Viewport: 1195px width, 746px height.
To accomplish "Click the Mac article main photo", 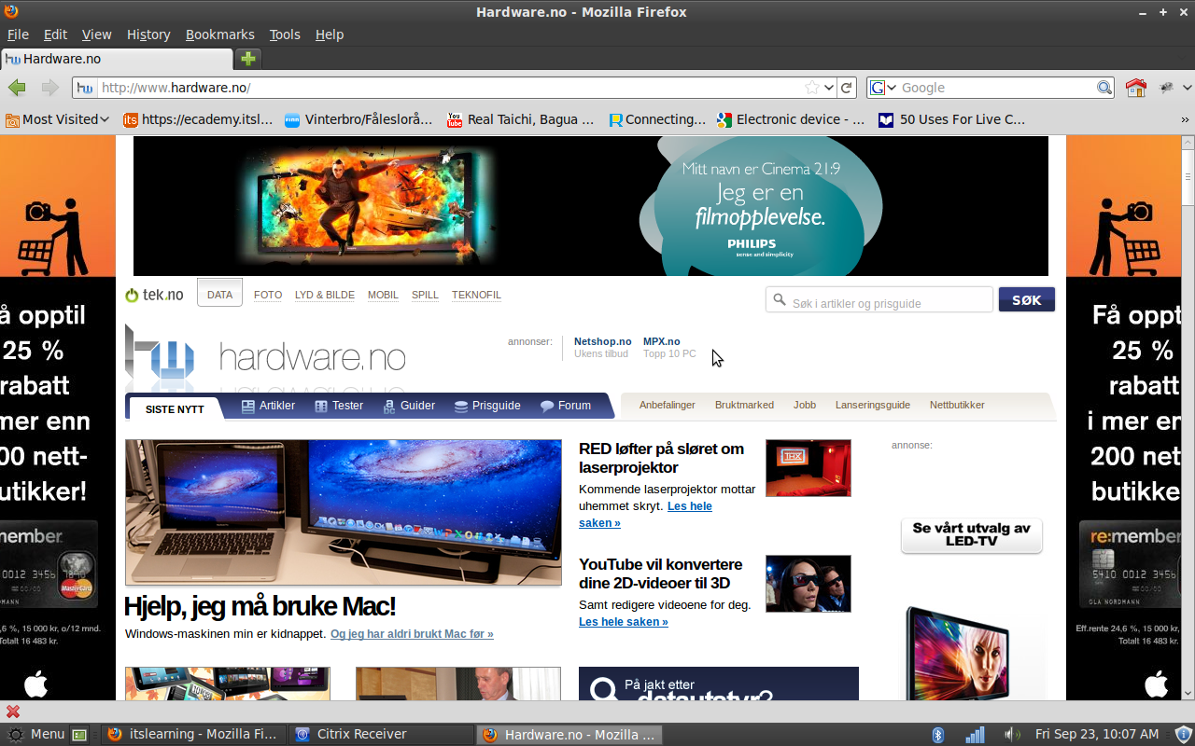I will coord(344,512).
